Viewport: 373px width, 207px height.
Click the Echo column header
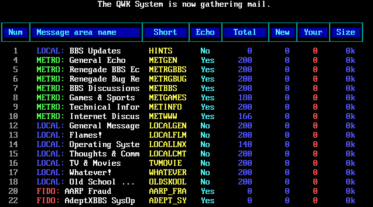(x=205, y=32)
